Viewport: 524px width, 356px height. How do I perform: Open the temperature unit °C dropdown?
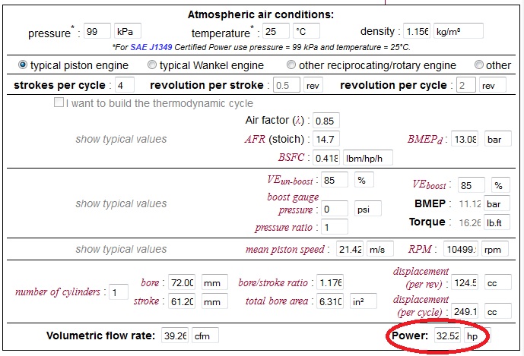pyautogui.click(x=306, y=31)
